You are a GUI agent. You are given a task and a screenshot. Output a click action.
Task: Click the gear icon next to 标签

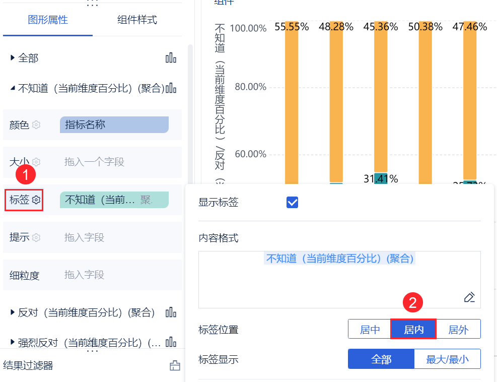coord(36,200)
